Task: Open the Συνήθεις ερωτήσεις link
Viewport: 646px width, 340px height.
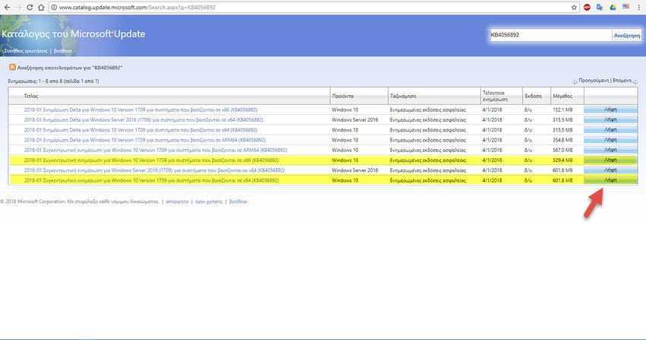Action: pos(26,51)
